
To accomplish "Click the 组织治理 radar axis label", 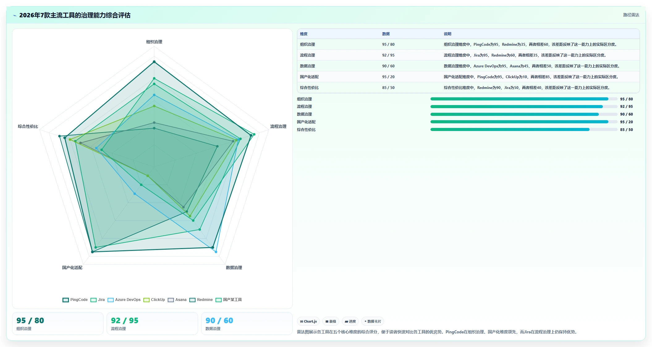I will (154, 42).
